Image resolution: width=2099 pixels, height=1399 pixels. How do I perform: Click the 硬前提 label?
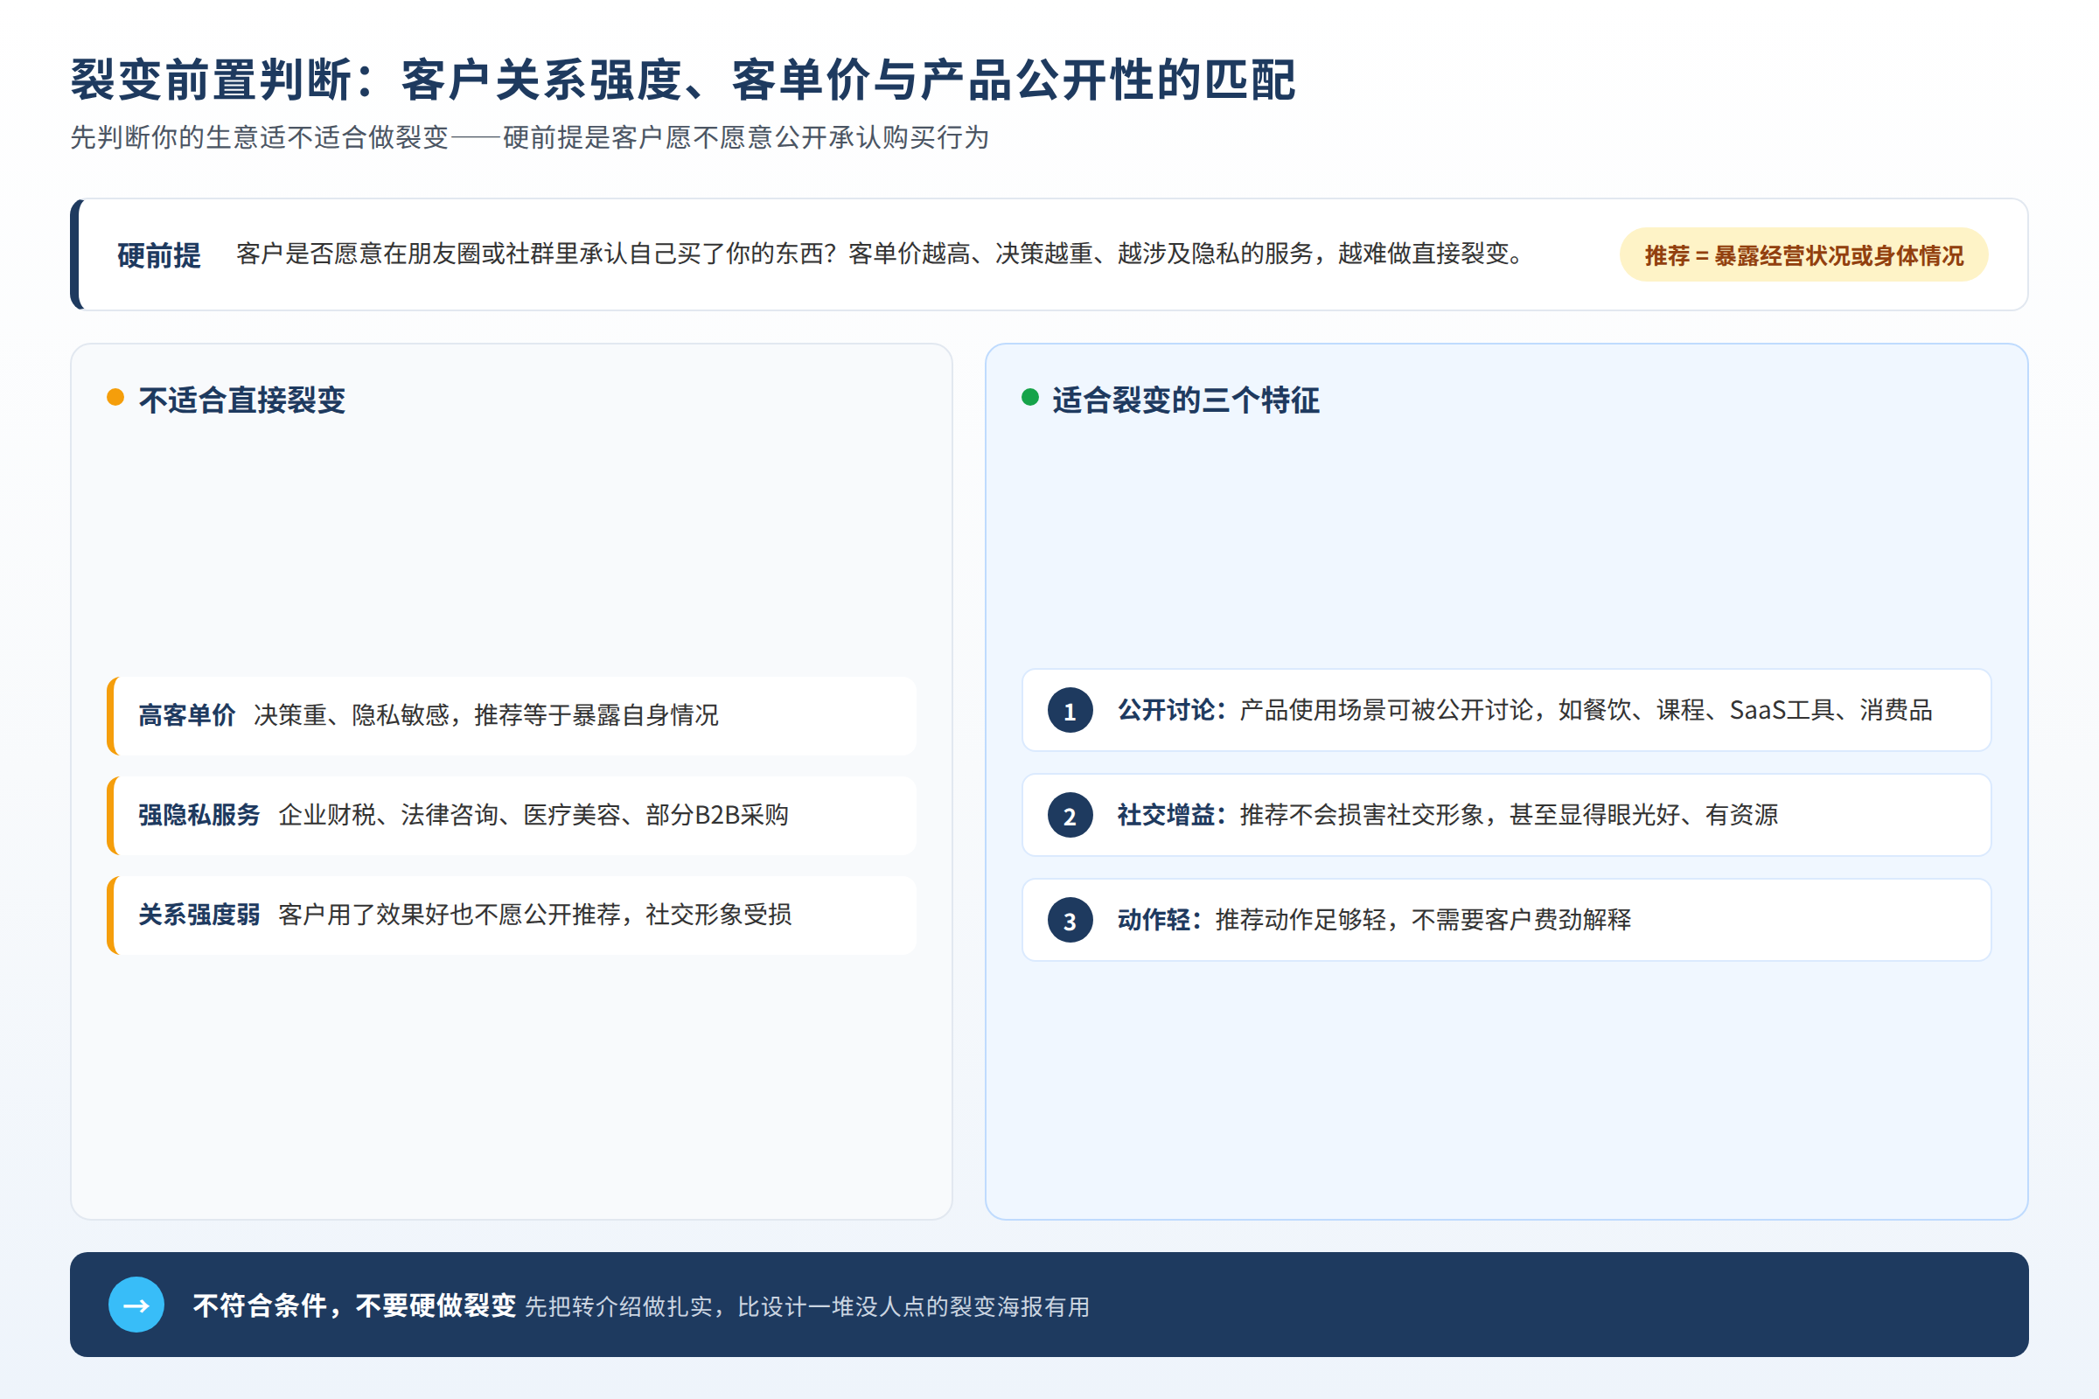[159, 255]
